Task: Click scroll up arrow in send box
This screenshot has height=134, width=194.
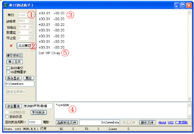Action: tap(189, 105)
